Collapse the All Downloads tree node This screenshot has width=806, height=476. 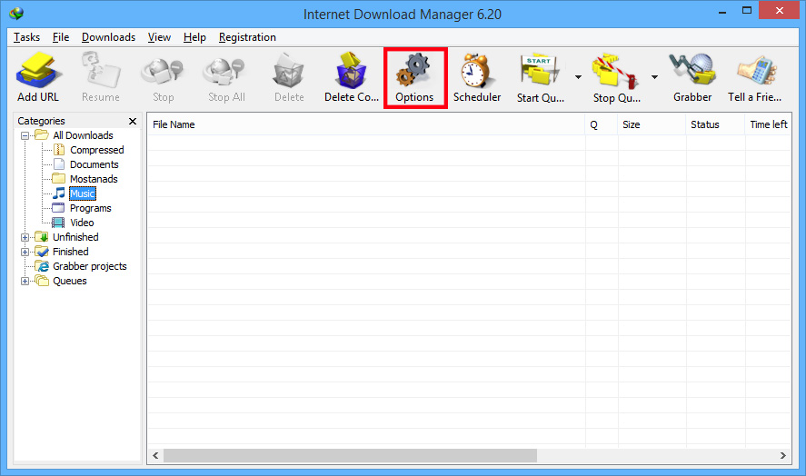tap(25, 135)
